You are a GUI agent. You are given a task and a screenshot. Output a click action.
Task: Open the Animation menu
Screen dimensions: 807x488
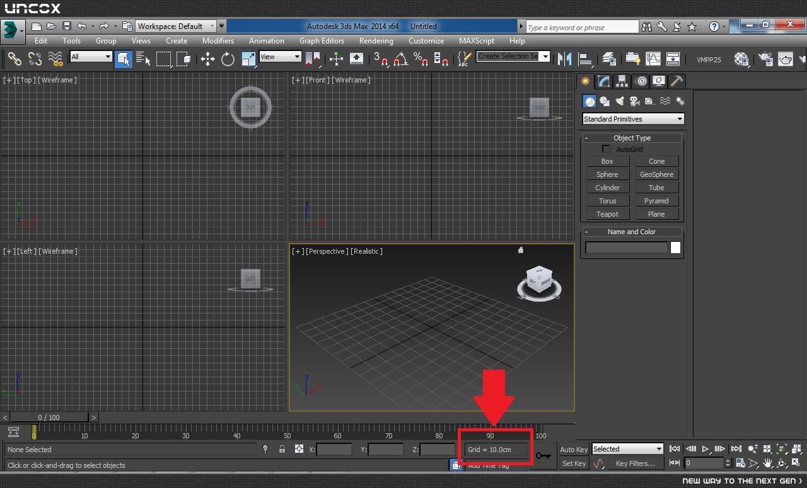(267, 41)
